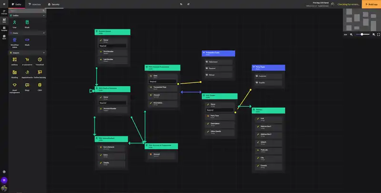
Task: Collapse the Entities section
Action: [43, 15]
